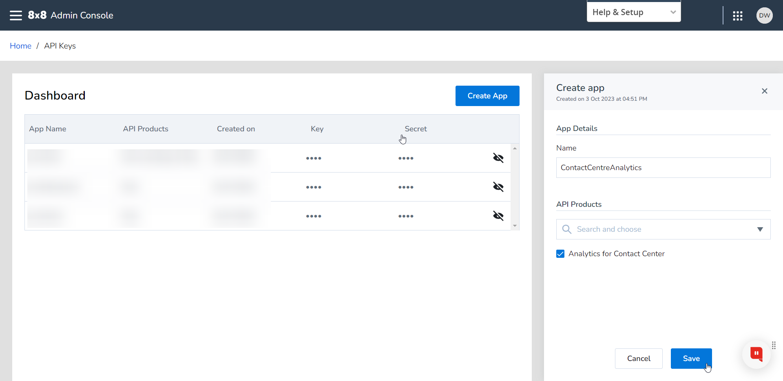Viewport: 783px width, 381px height.
Task: Click the app Name input field
Action: coord(663,168)
